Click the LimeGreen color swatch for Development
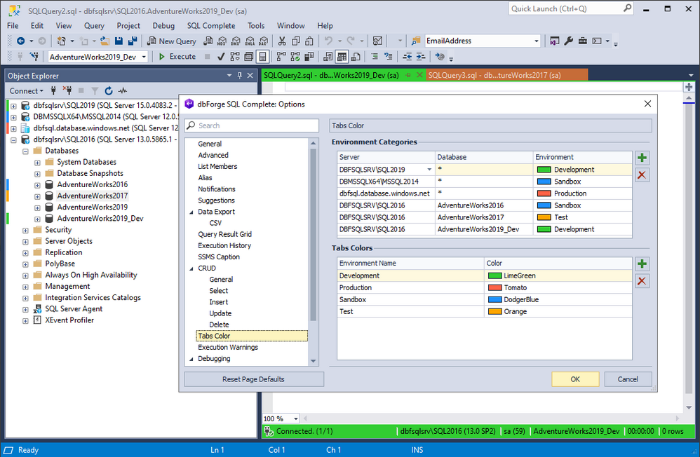700x457 pixels. pos(494,275)
